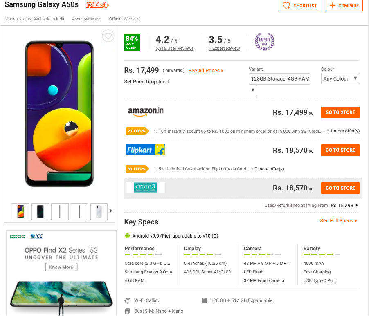The width and height of the screenshot is (369, 316).
Task: Click Know More on OPPO ad
Action: click(61, 267)
